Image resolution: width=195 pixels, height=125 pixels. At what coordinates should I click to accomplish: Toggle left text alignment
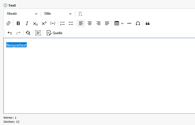pos(81,23)
